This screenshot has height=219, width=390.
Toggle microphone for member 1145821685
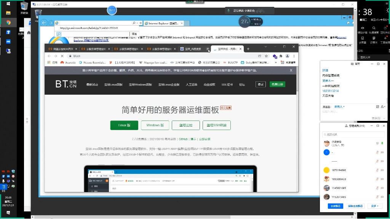(377, 188)
